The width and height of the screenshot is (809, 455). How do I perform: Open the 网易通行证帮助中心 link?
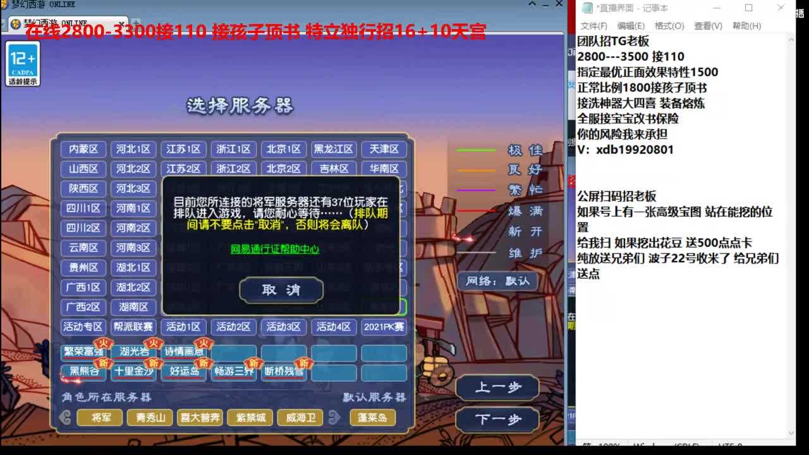click(x=275, y=249)
